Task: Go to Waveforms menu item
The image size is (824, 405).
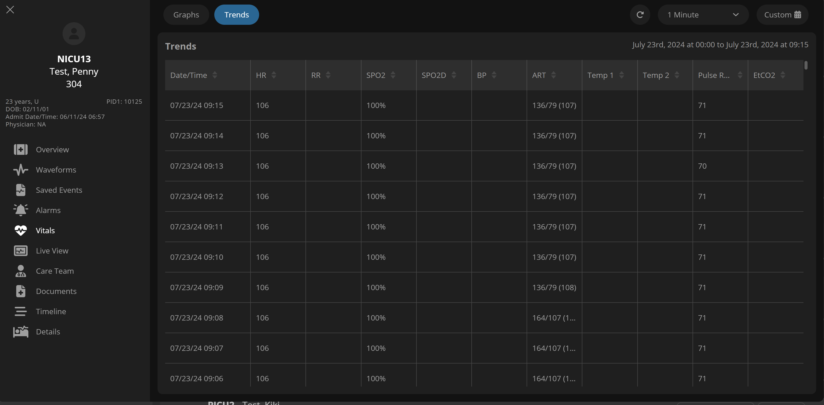Action: point(56,169)
